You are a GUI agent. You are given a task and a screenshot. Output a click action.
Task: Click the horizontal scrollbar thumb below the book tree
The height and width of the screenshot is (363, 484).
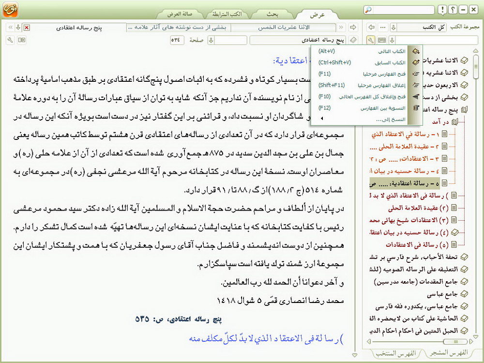click(455, 341)
